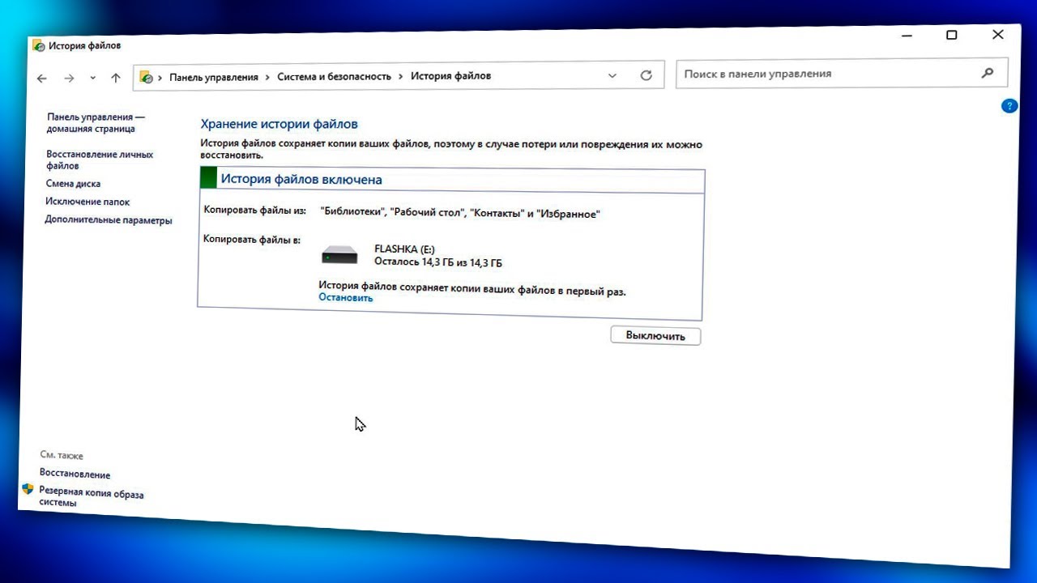Open Исключение папок link

[x=87, y=202]
